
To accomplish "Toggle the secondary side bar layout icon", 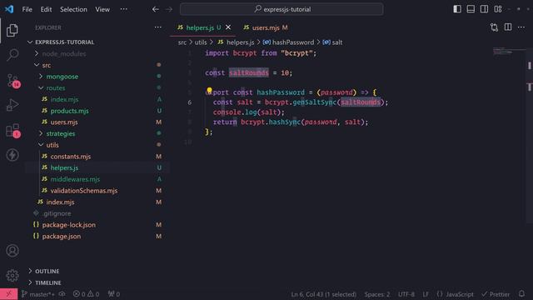I will pyautogui.click(x=484, y=9).
